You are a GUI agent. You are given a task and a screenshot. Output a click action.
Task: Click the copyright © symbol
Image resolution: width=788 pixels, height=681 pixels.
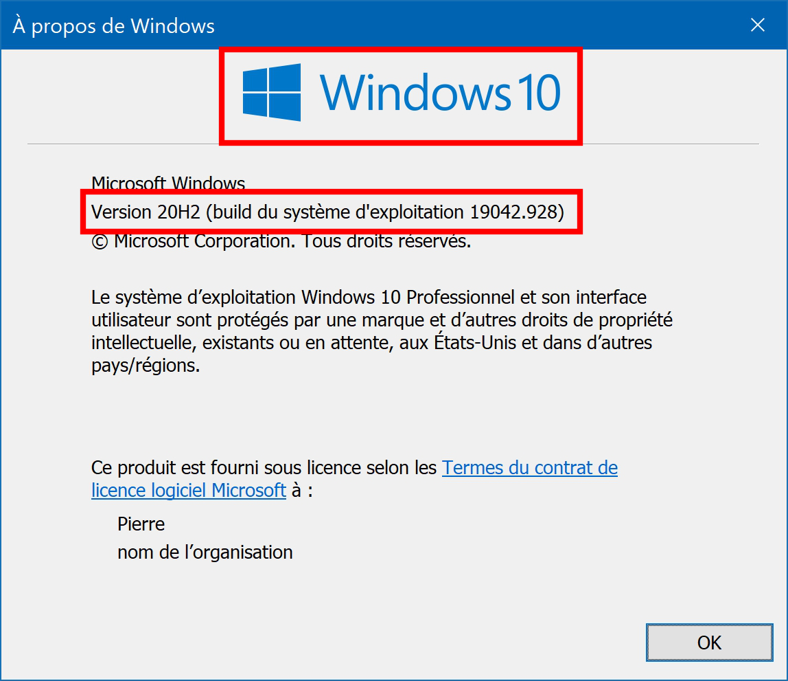coord(100,242)
